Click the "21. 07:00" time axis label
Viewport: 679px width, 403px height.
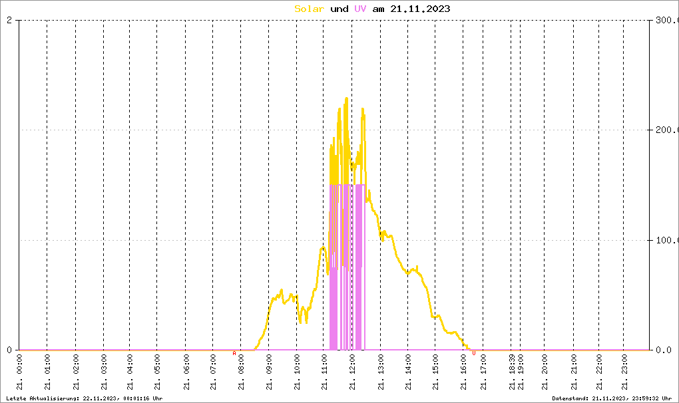click(x=213, y=372)
